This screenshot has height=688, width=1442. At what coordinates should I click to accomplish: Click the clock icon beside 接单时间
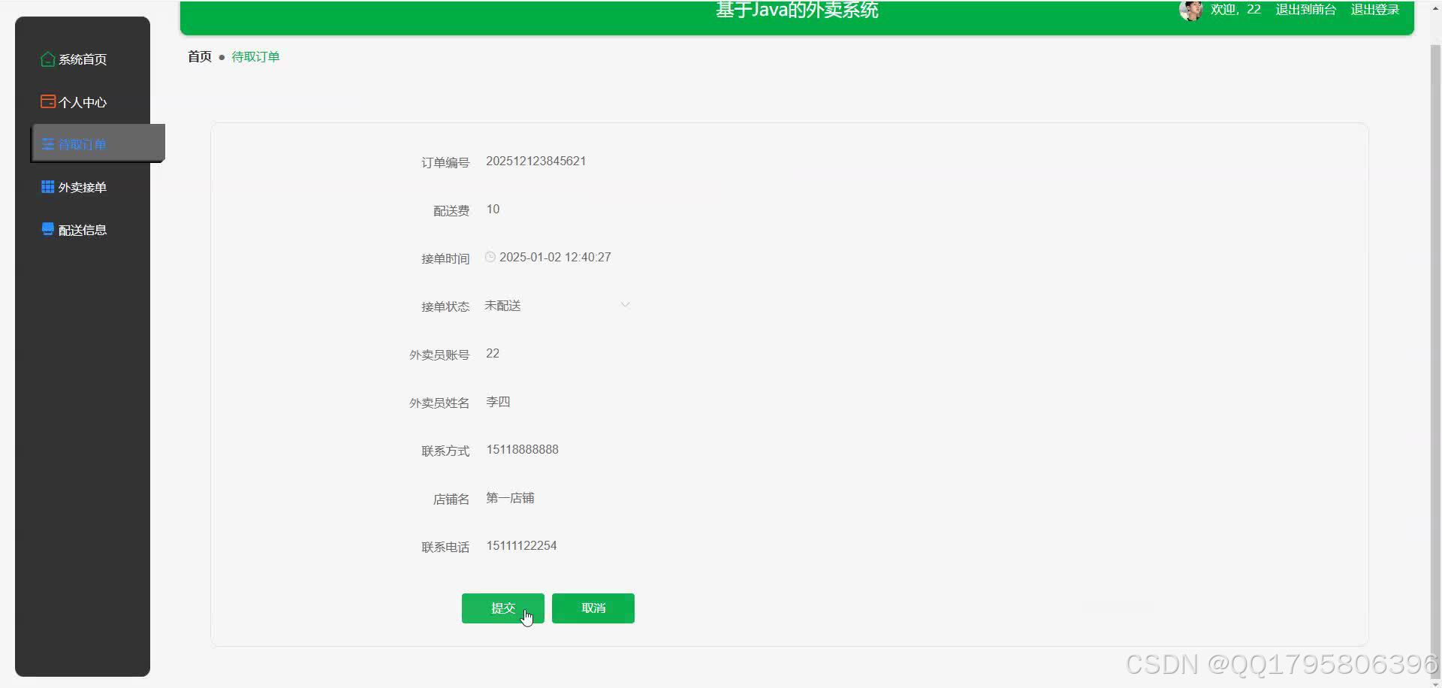[x=489, y=256]
